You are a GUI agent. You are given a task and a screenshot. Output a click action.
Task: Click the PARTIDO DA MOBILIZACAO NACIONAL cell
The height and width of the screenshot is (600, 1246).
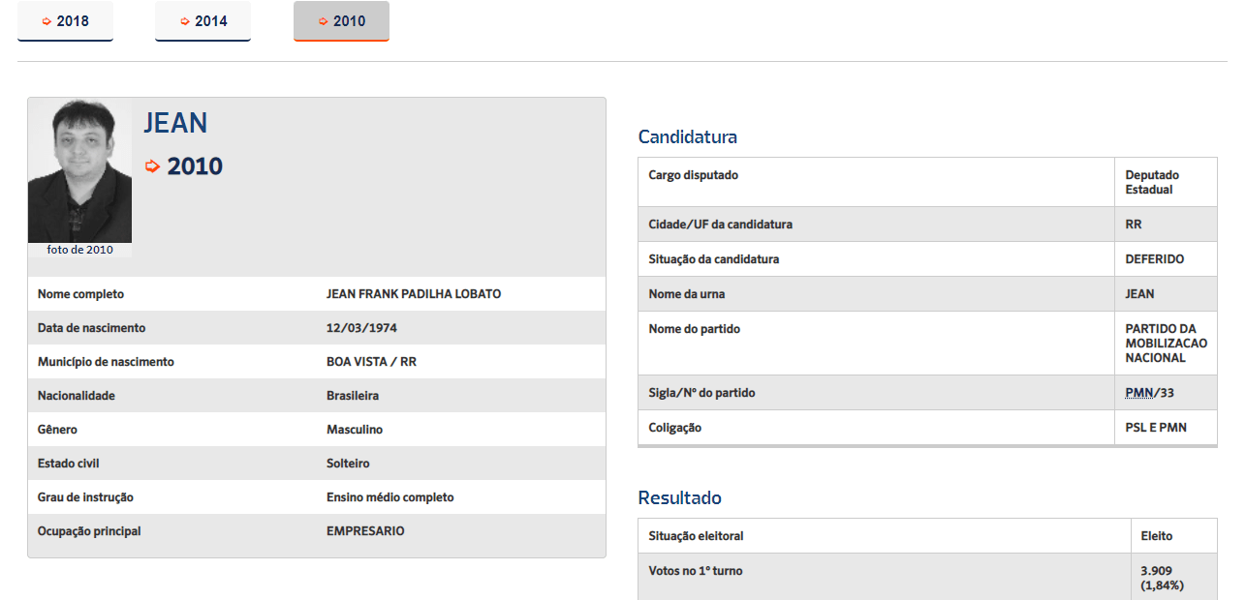(1167, 344)
